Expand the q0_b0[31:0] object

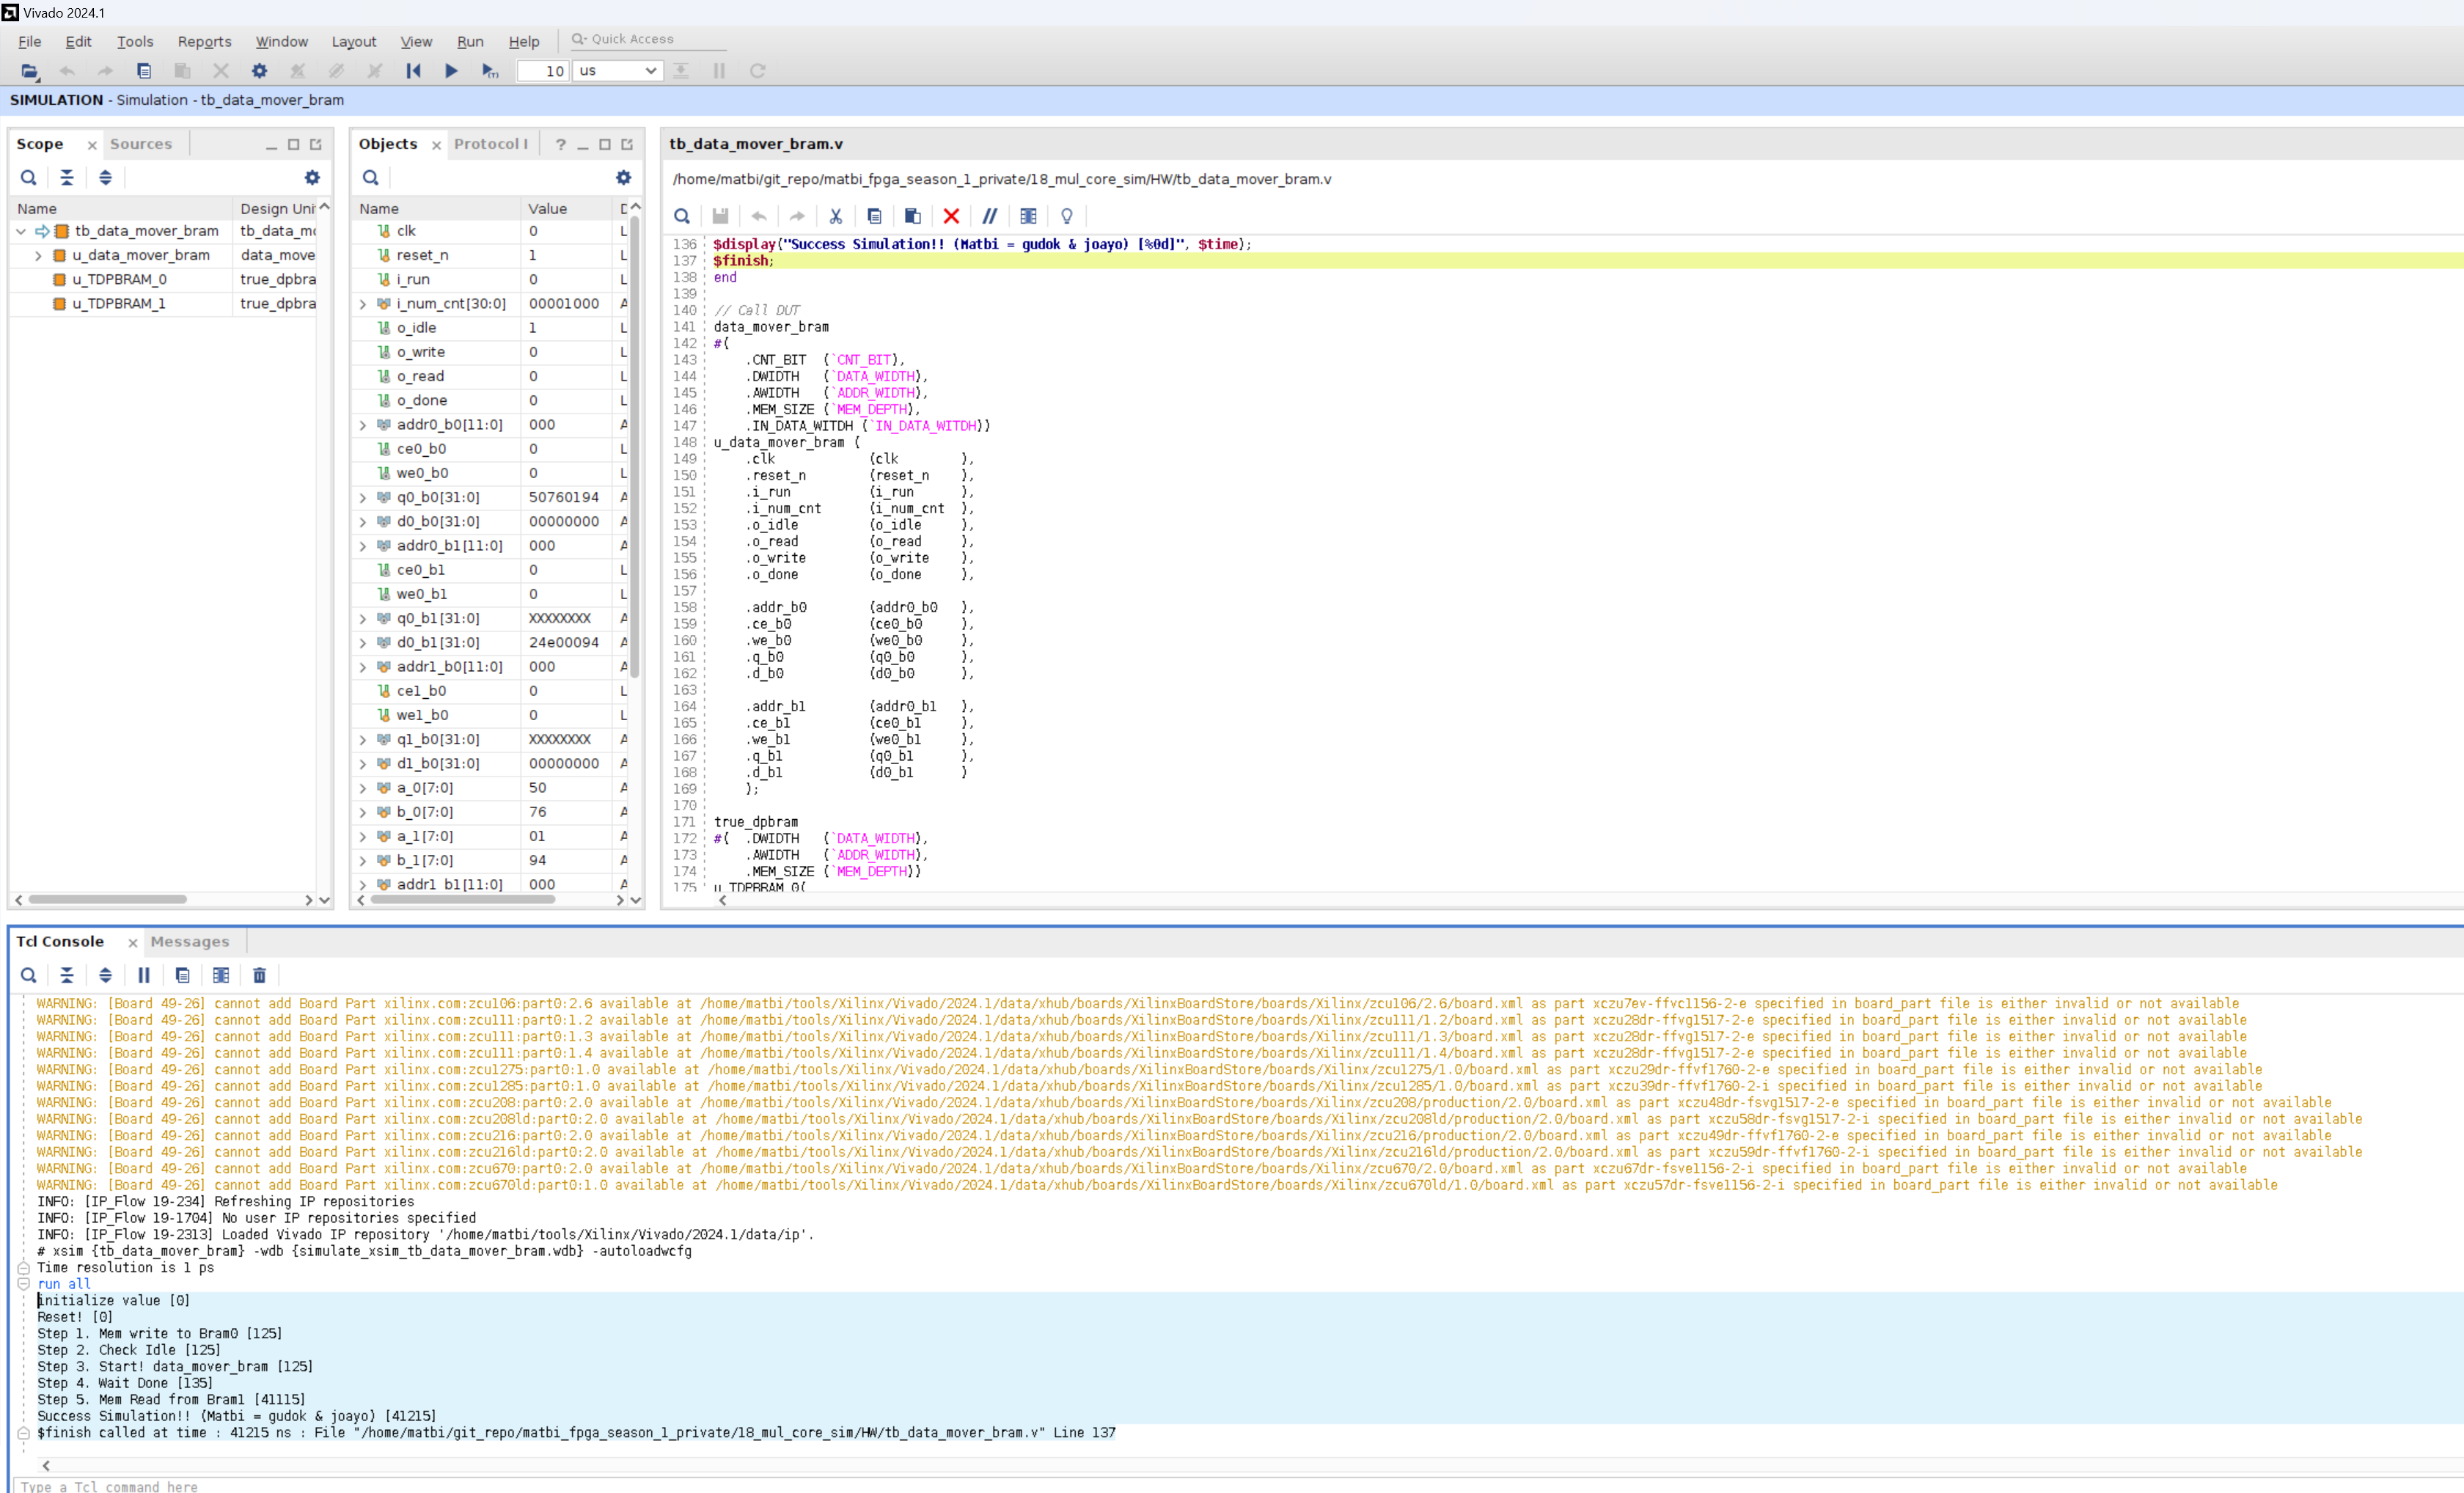point(363,497)
